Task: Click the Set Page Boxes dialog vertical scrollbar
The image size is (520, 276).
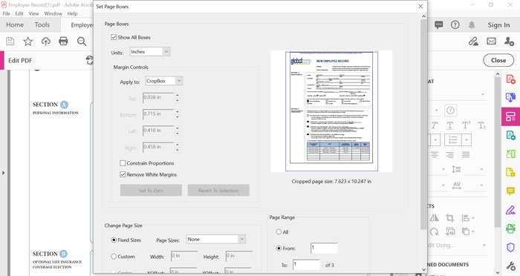Action: pos(424,124)
